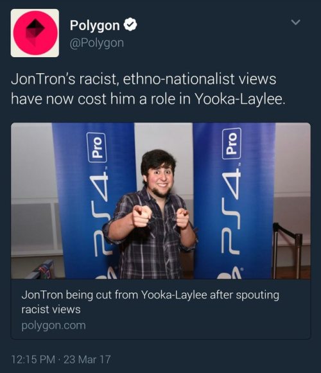This screenshot has width=321, height=373.
Task: Click the rope stanchion in the photo
Action: [x=286, y=250]
